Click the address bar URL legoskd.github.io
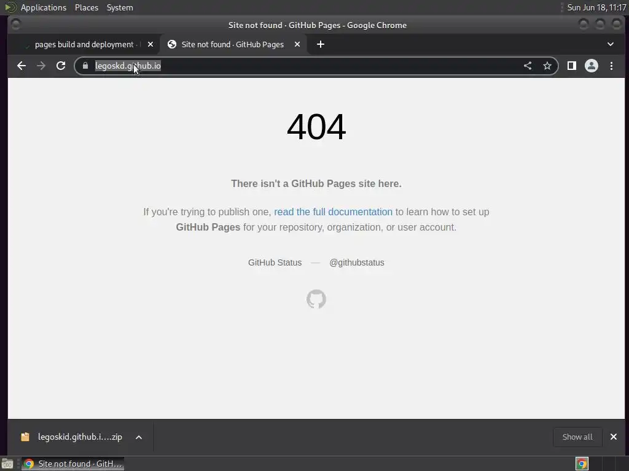 [x=128, y=66]
